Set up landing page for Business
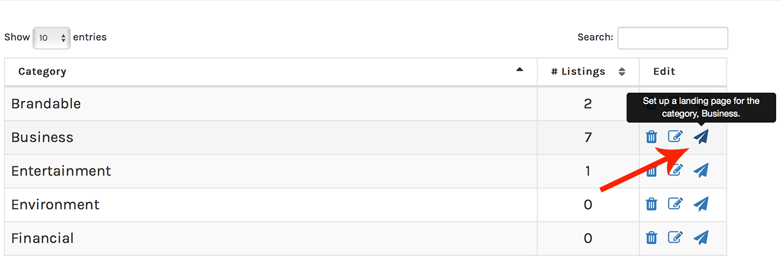This screenshot has height=256, width=781. click(701, 137)
